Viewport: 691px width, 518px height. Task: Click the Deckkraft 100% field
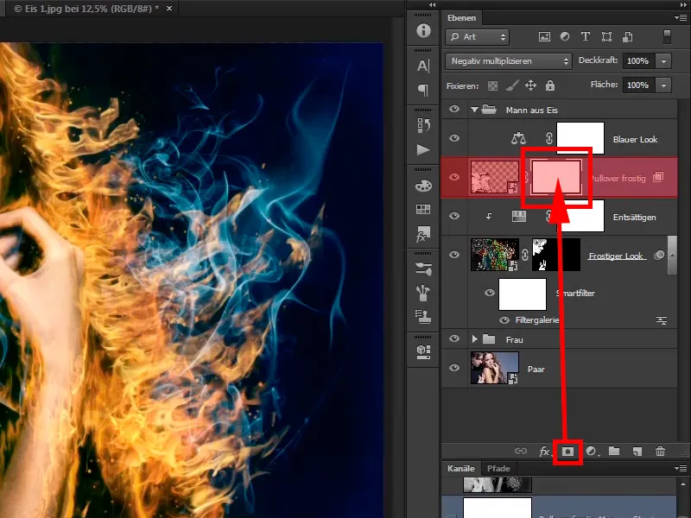[x=639, y=61]
